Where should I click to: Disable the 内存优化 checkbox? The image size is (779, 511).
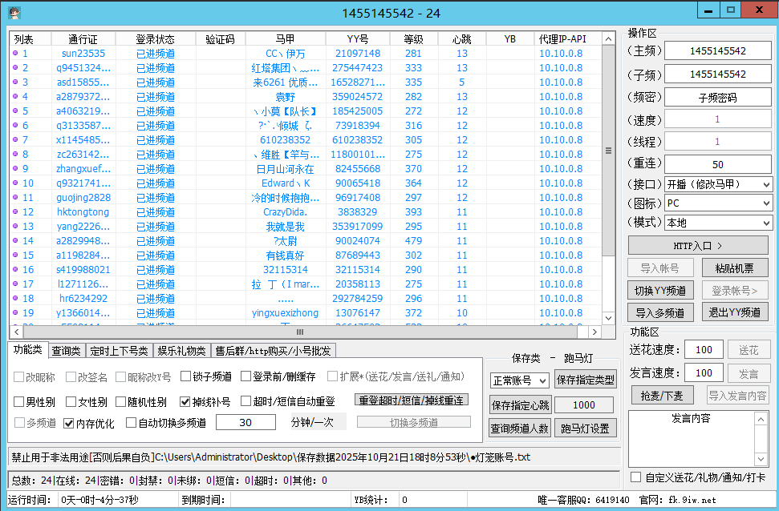point(69,423)
